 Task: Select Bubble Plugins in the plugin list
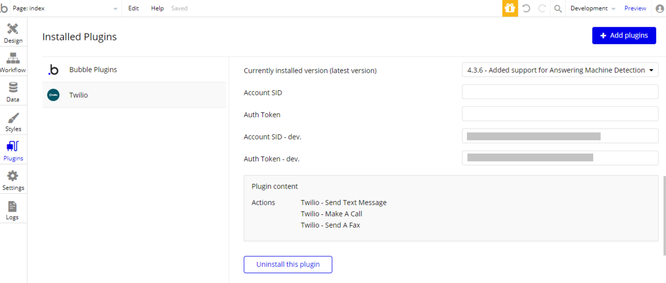click(134, 70)
